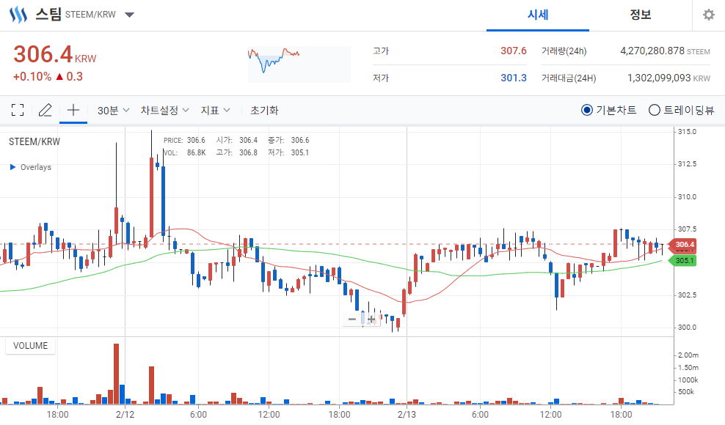Viewport: 725px width, 425px height.
Task: Click the 거래대금(24H) label
Action: pos(569,78)
